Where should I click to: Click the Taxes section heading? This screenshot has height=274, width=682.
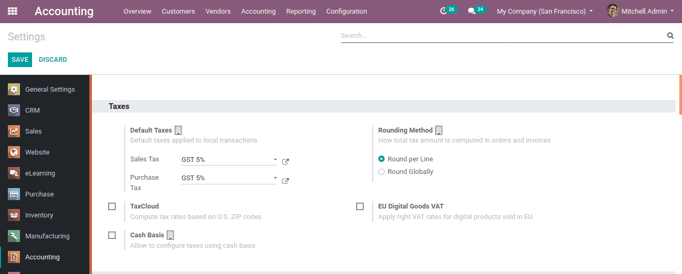(119, 106)
